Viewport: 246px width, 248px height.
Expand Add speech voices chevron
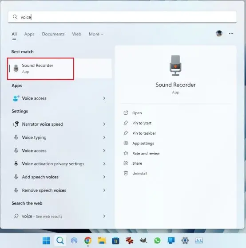104,177
